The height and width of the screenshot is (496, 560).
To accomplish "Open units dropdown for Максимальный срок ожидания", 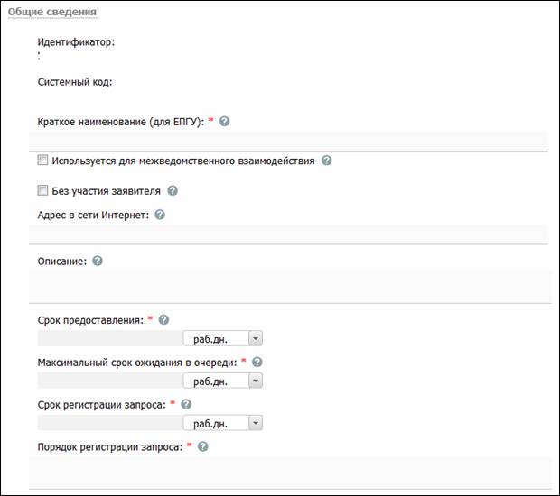I will pos(256,381).
